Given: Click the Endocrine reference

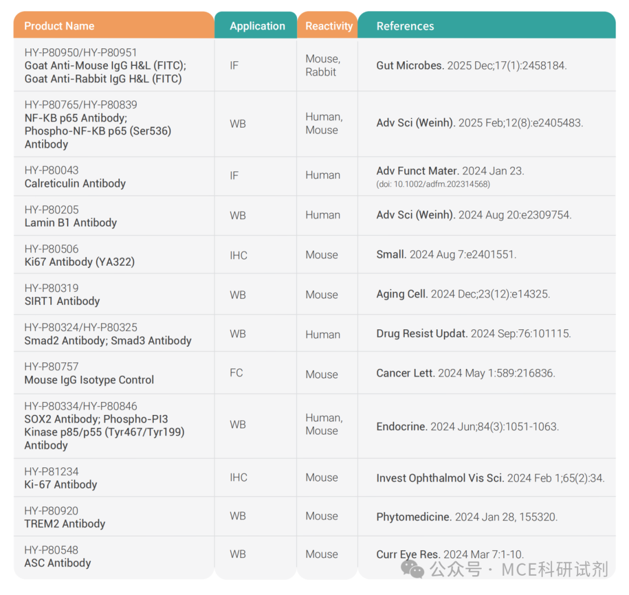Looking at the screenshot, I should (467, 427).
